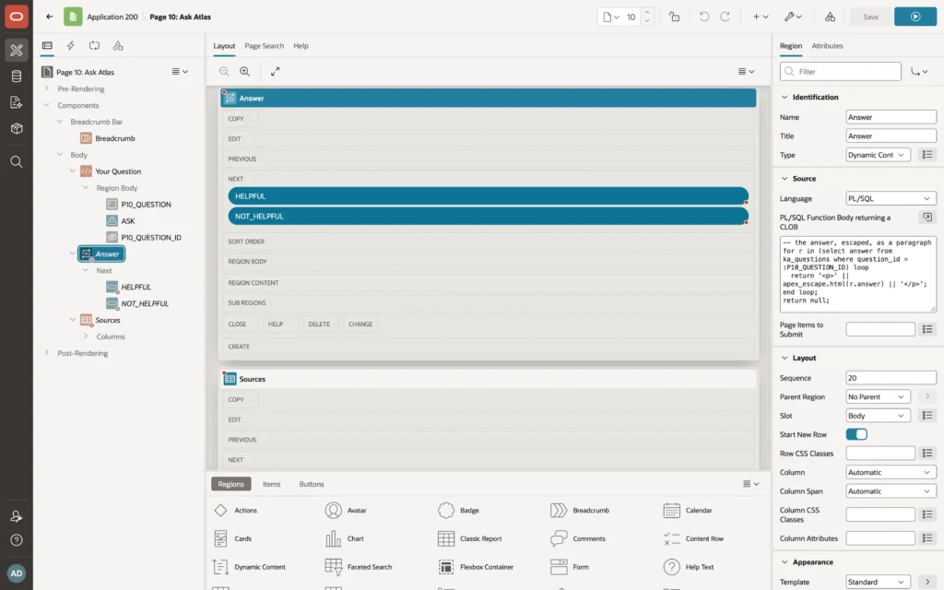Click the page lock icon in toolbar

(674, 17)
